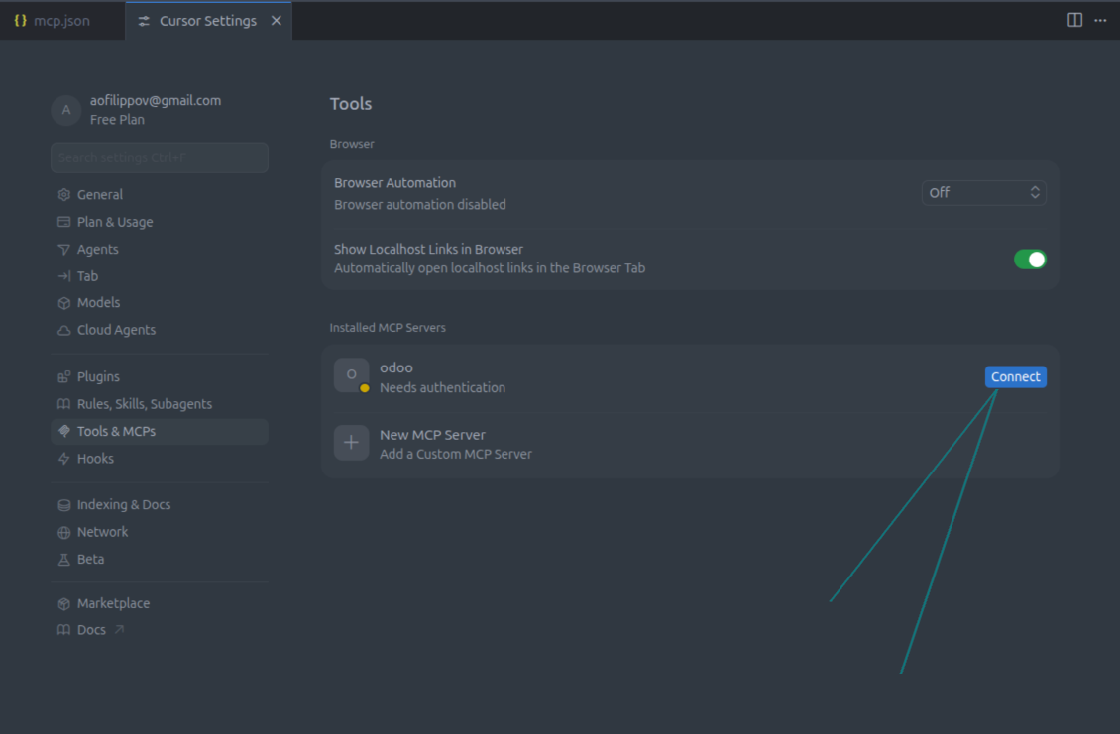This screenshot has width=1120, height=734.
Task: Open the Docs external link
Action: [x=91, y=629]
